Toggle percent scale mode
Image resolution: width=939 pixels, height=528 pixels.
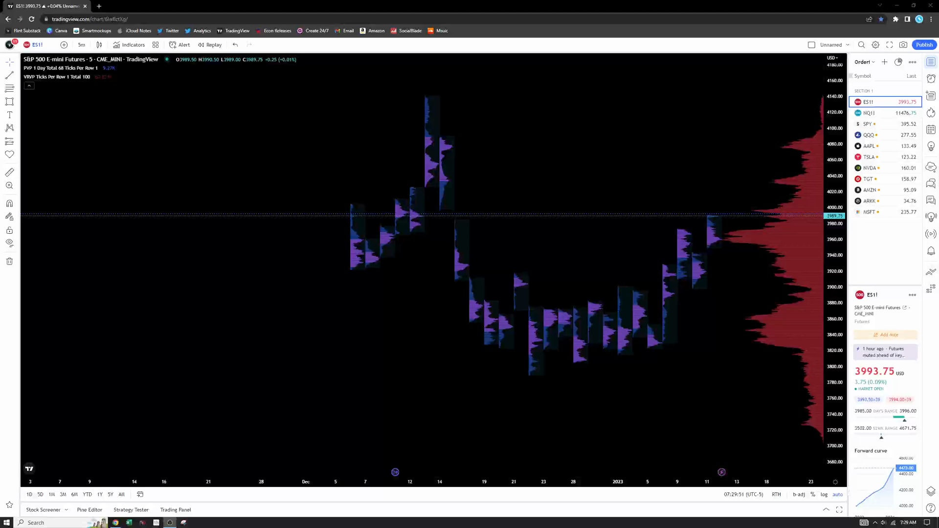[x=813, y=494]
